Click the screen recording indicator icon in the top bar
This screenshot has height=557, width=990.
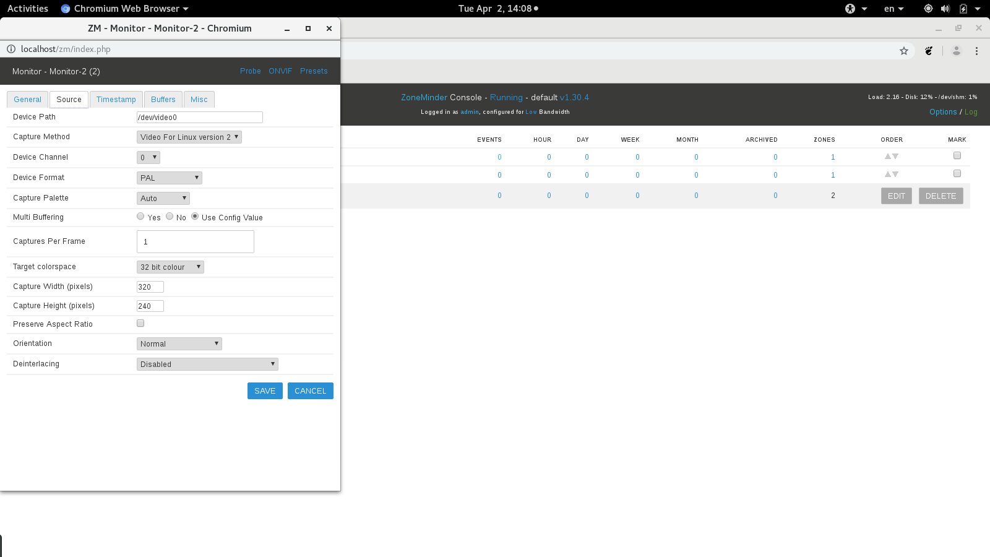(928, 9)
